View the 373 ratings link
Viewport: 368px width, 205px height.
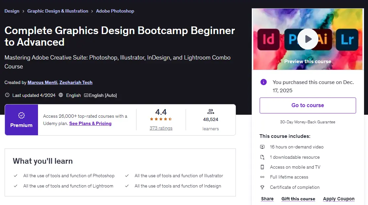click(161, 128)
